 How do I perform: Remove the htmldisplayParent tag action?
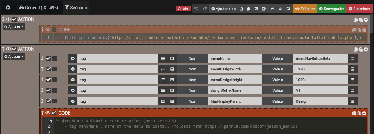tap(73, 101)
